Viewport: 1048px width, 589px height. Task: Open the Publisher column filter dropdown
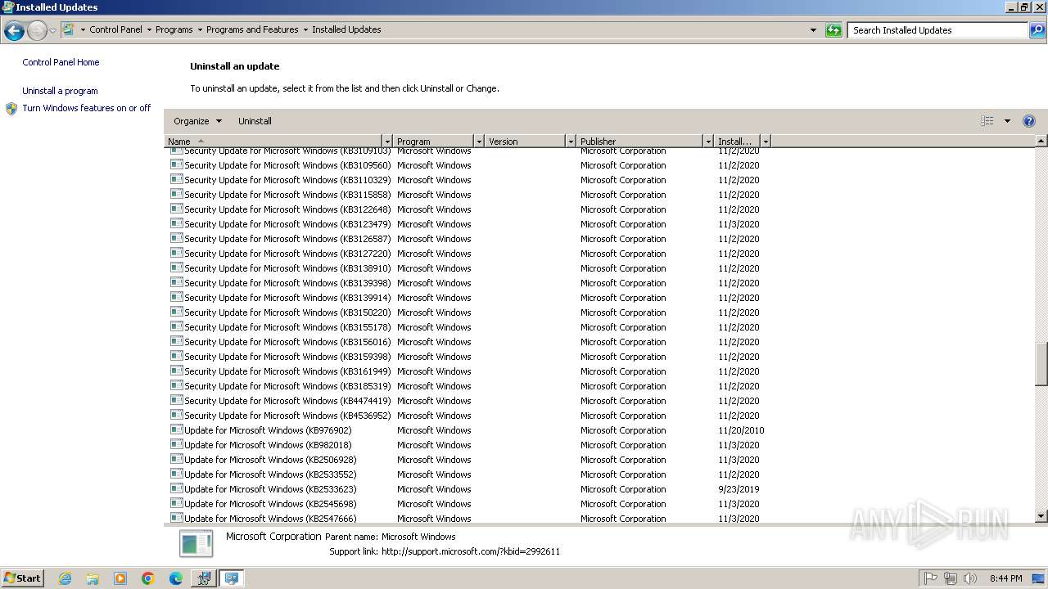(x=708, y=142)
